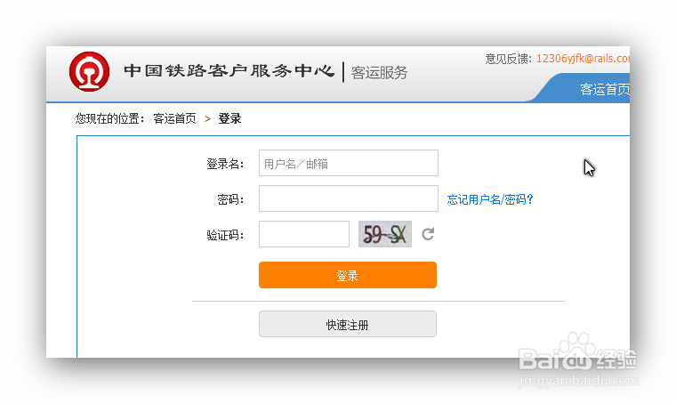Click the 59SX captcha image
The height and width of the screenshot is (404, 676).
click(385, 234)
